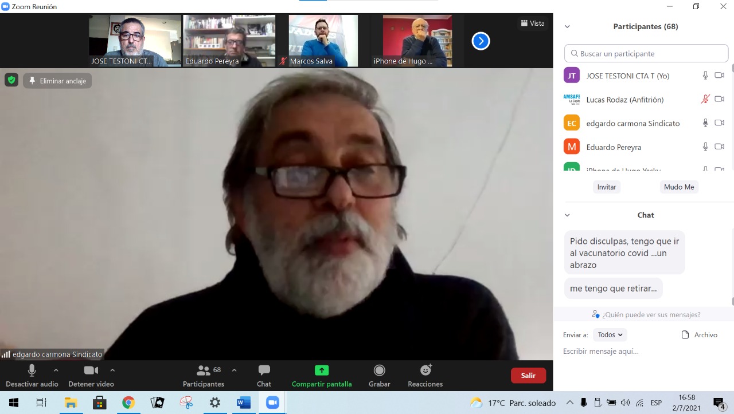This screenshot has width=734, height=414.
Task: Select the JOSE TESTONI video thumbnail
Action: (x=135, y=41)
